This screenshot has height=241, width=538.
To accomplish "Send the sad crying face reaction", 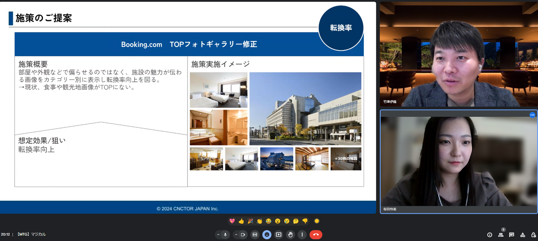I will tap(287, 221).
